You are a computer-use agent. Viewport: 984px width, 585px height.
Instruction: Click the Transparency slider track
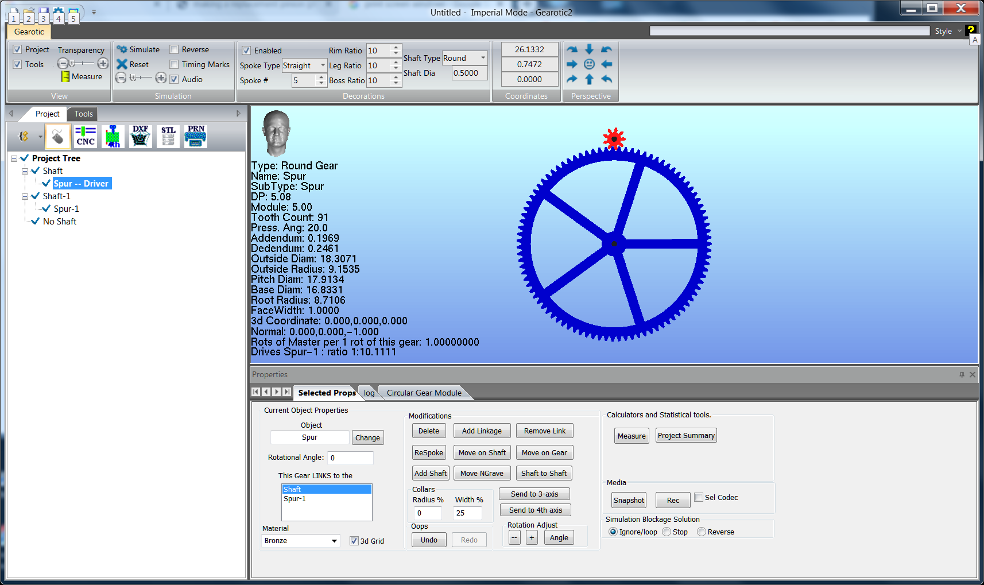tap(83, 63)
